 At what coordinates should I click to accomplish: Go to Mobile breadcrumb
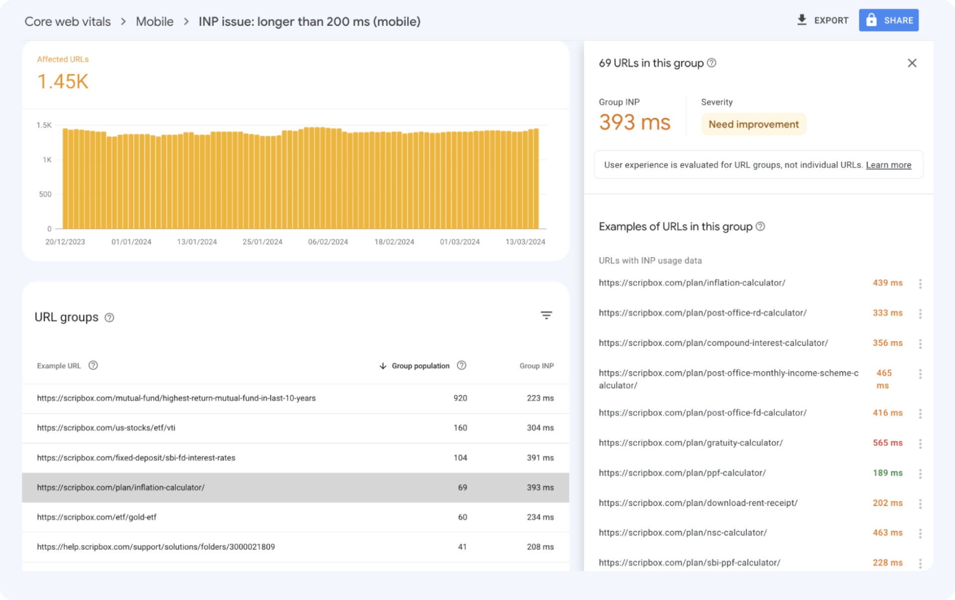tap(155, 21)
